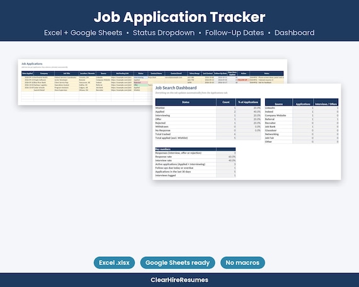Screen dimensions: 359x287
Task: Select the Referral row in the dashboard source table
Action: (302, 119)
